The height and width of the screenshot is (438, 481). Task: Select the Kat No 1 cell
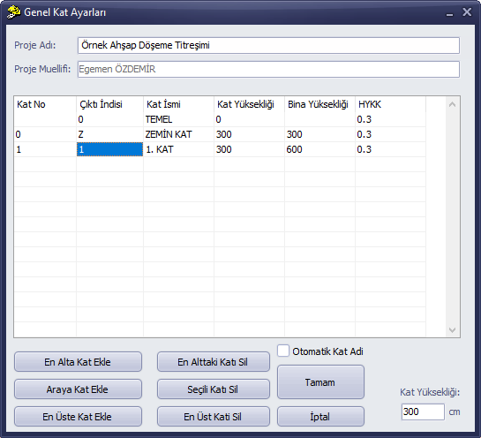point(45,149)
